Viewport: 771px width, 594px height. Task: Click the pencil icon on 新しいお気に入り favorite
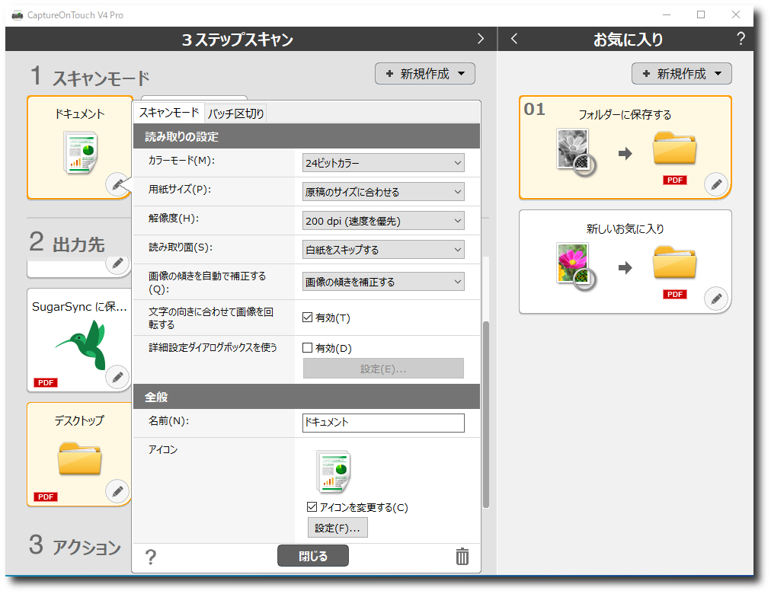(x=716, y=299)
